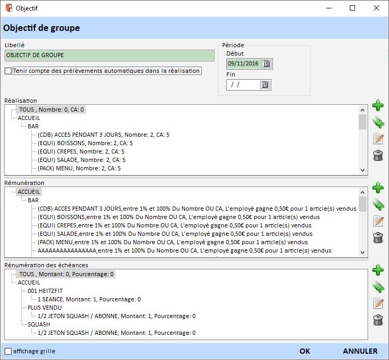This screenshot has width=389, height=360.
Task: Click the trash icon beside Réalisation list
Action: click(377, 156)
